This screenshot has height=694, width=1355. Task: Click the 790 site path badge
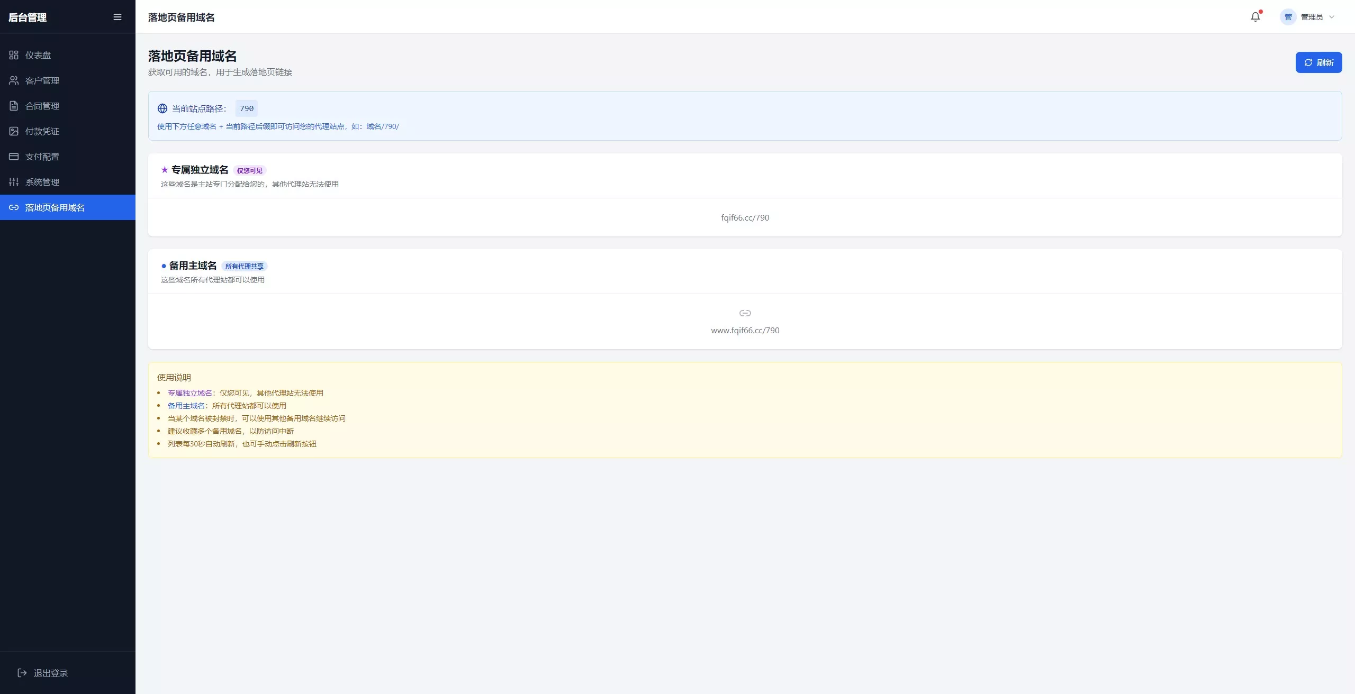(246, 108)
